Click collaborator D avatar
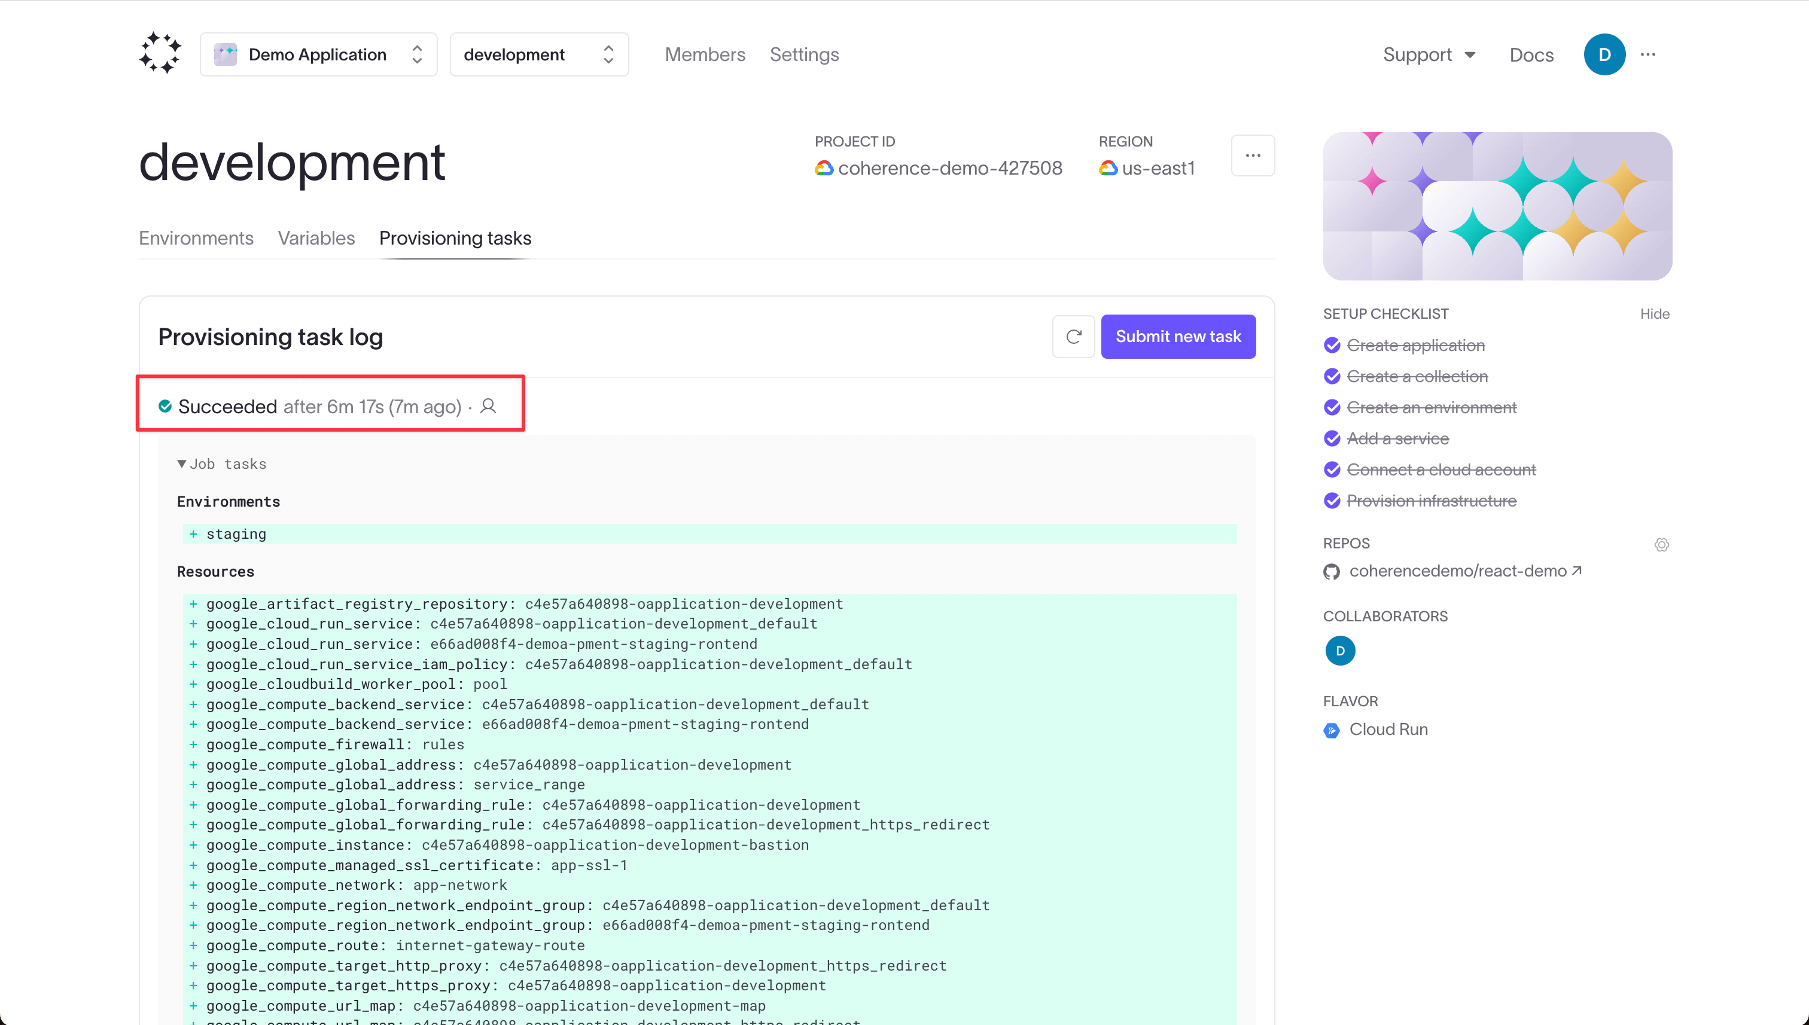Viewport: 1809px width, 1025px height. 1340,651
